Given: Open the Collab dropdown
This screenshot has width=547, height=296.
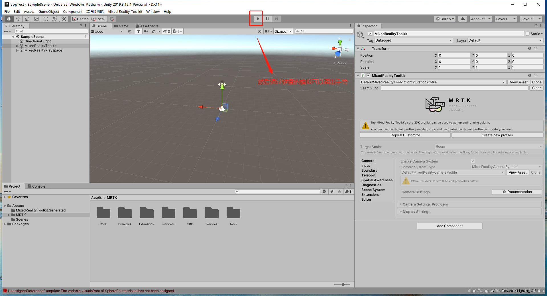Looking at the screenshot, I should click(445, 19).
